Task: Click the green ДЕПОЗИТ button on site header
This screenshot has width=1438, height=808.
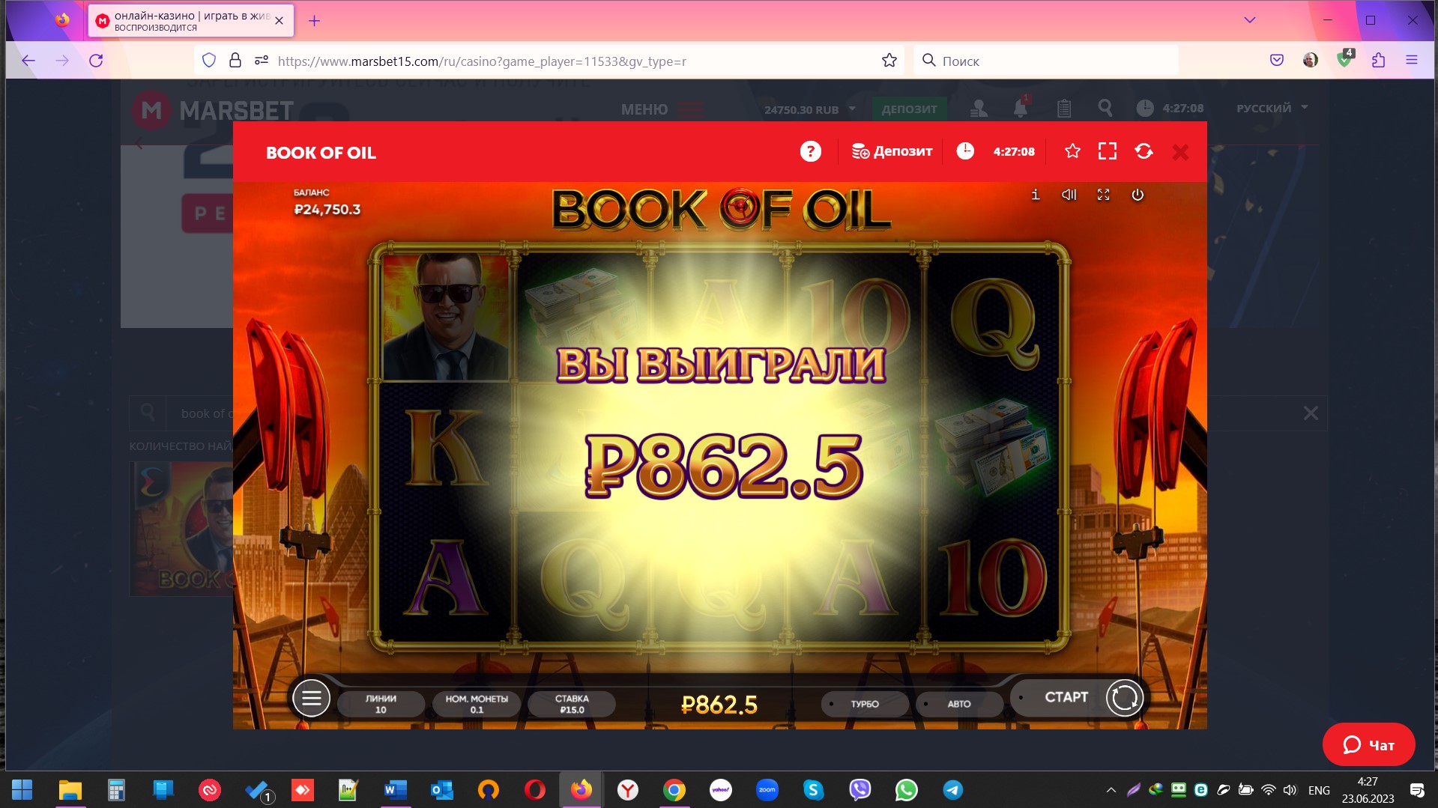Action: [x=909, y=109]
